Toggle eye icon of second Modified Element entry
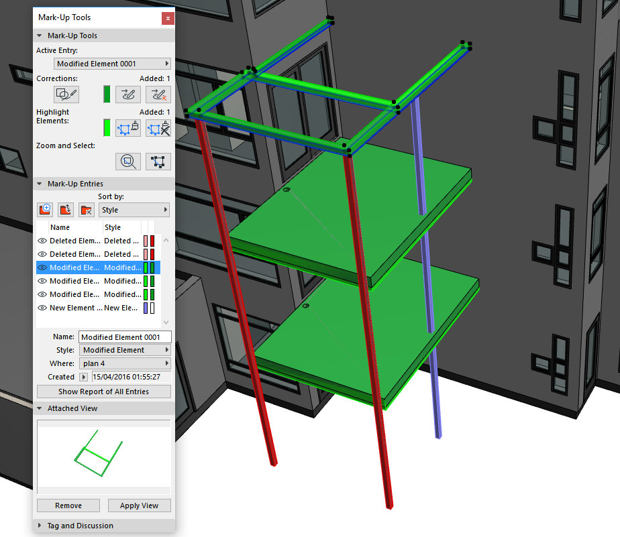620x537 pixels. (x=42, y=281)
